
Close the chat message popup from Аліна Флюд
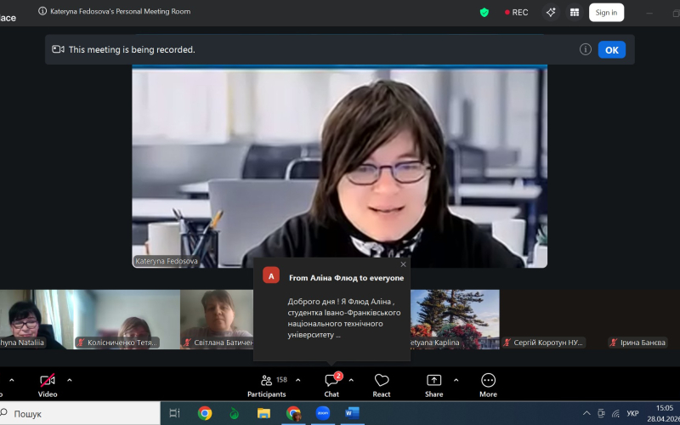pos(404,264)
